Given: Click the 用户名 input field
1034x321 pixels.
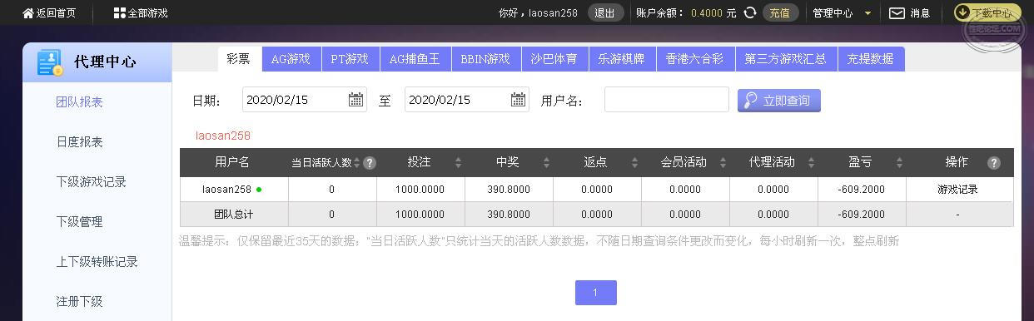Looking at the screenshot, I should click(x=667, y=100).
